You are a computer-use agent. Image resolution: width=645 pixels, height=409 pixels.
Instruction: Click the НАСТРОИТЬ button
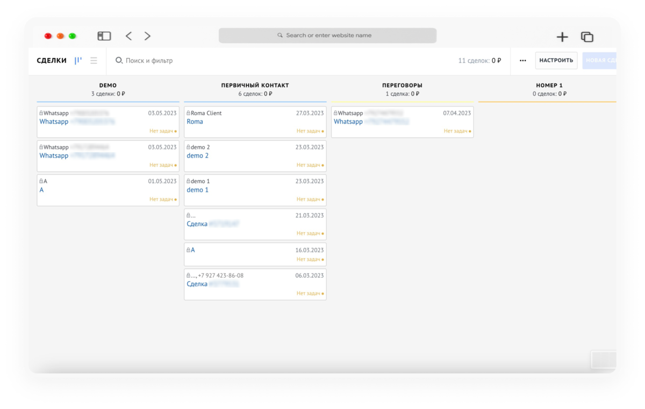[x=556, y=61]
